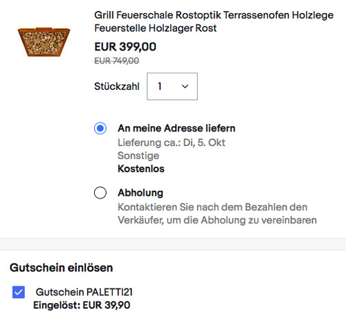
Task: Click the Gutschein PALETTI21 label text
Action: 84,292
